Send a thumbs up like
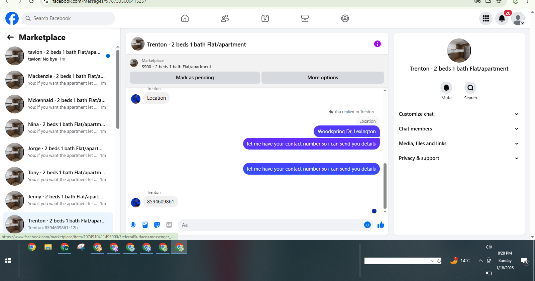Screen dimensions: 535x281 tap(381, 225)
